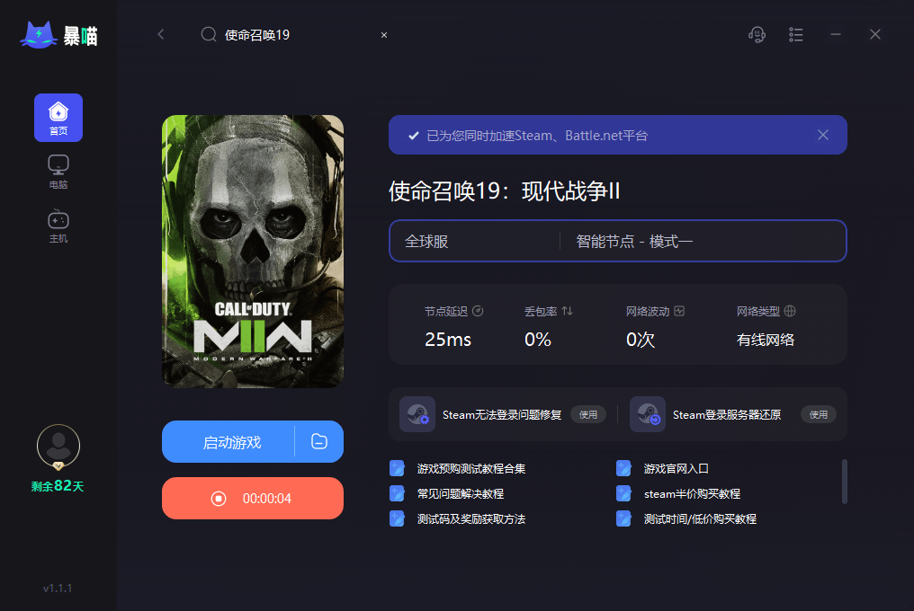Dismiss the Steam、Battle.net acceleration banner
Screen dimensions: 914x611
click(822, 134)
